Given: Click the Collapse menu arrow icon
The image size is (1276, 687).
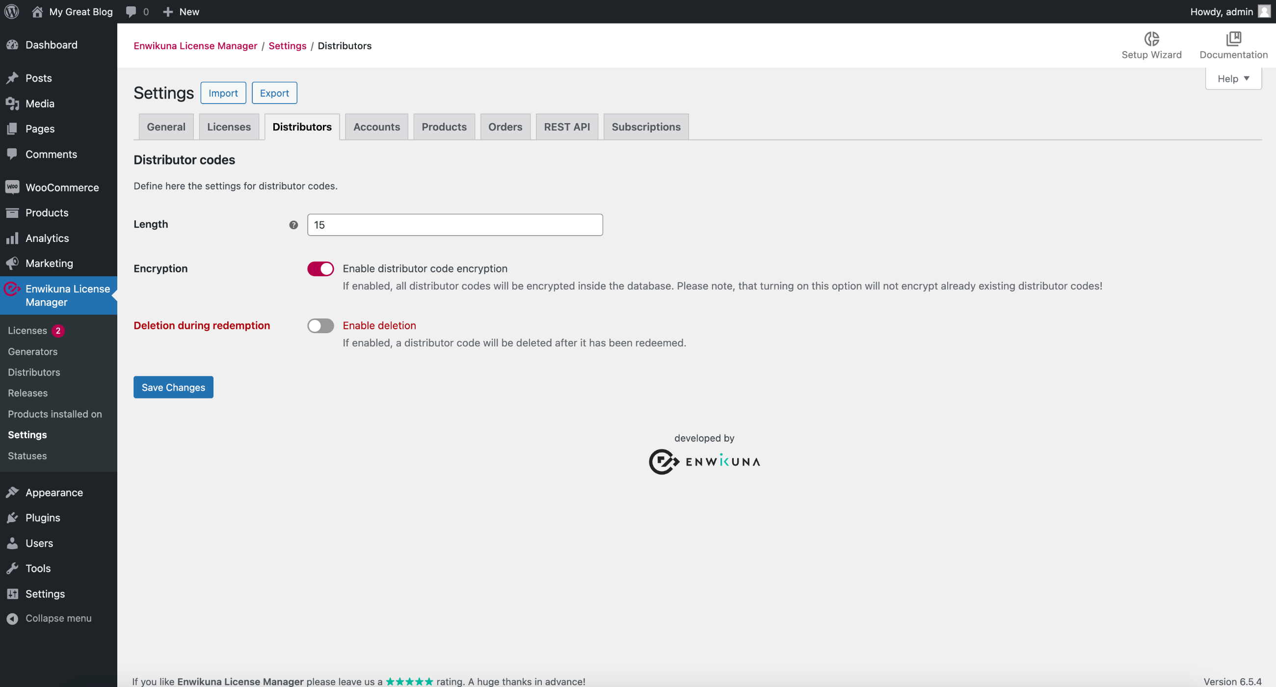Looking at the screenshot, I should [12, 618].
